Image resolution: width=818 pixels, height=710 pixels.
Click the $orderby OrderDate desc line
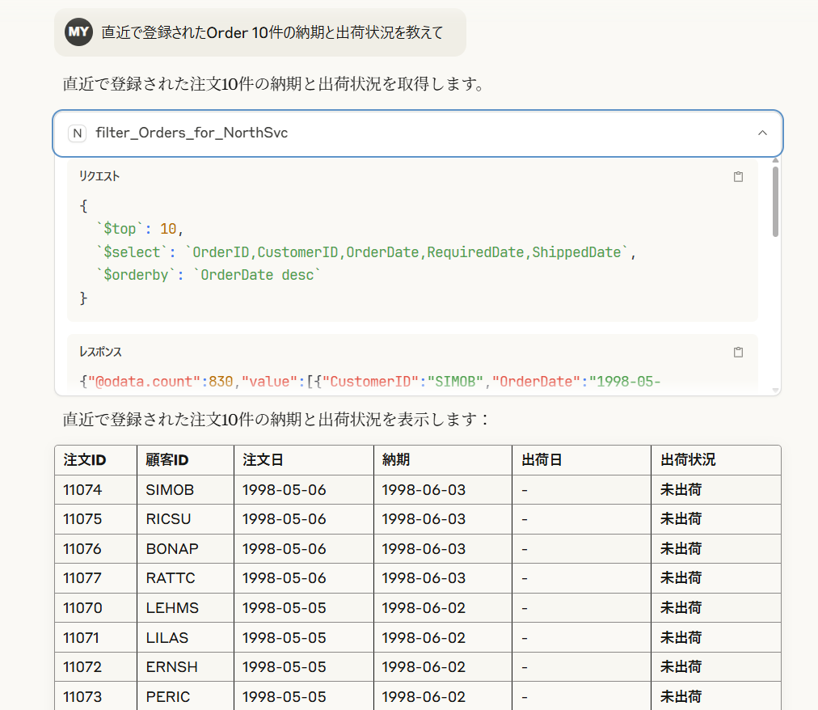click(x=209, y=275)
